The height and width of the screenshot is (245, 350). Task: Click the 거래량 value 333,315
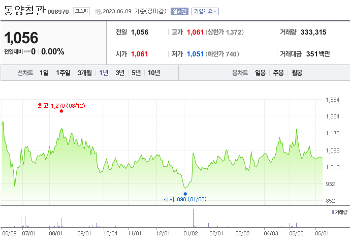coord(313,32)
